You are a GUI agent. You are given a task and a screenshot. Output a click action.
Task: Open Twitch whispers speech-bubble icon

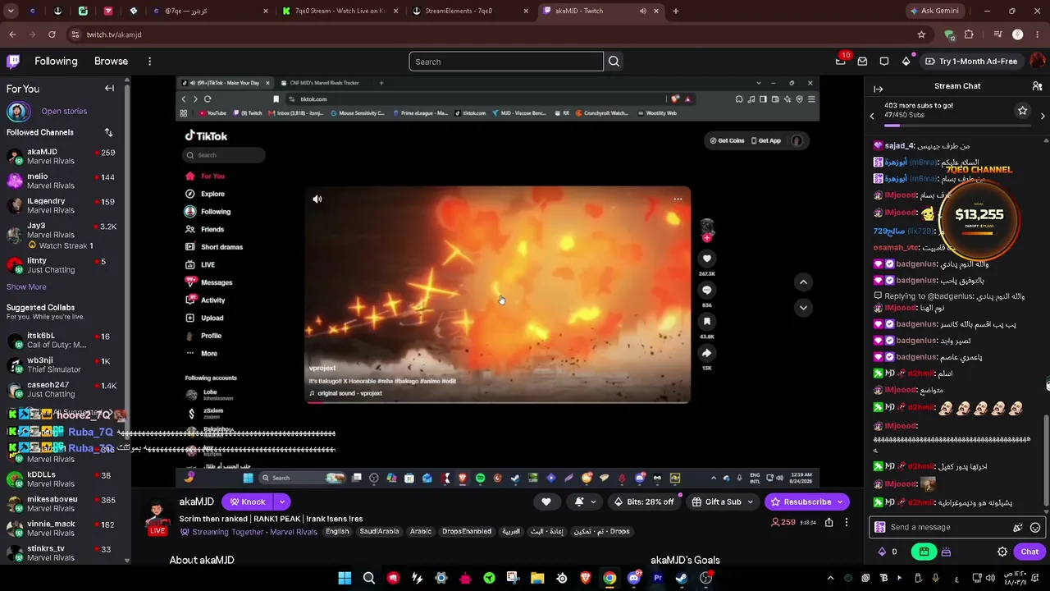pos(884,62)
